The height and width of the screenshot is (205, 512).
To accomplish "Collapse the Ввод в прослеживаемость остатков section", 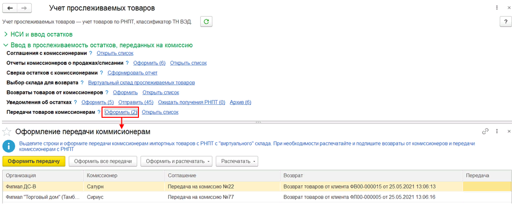I will (6, 45).
